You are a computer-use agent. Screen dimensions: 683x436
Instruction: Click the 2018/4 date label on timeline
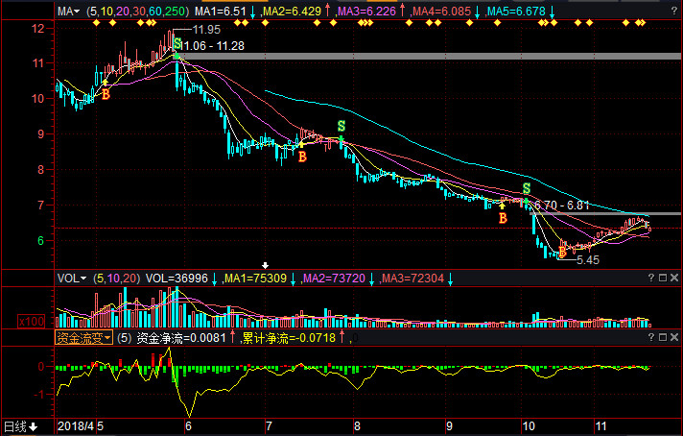75,426
